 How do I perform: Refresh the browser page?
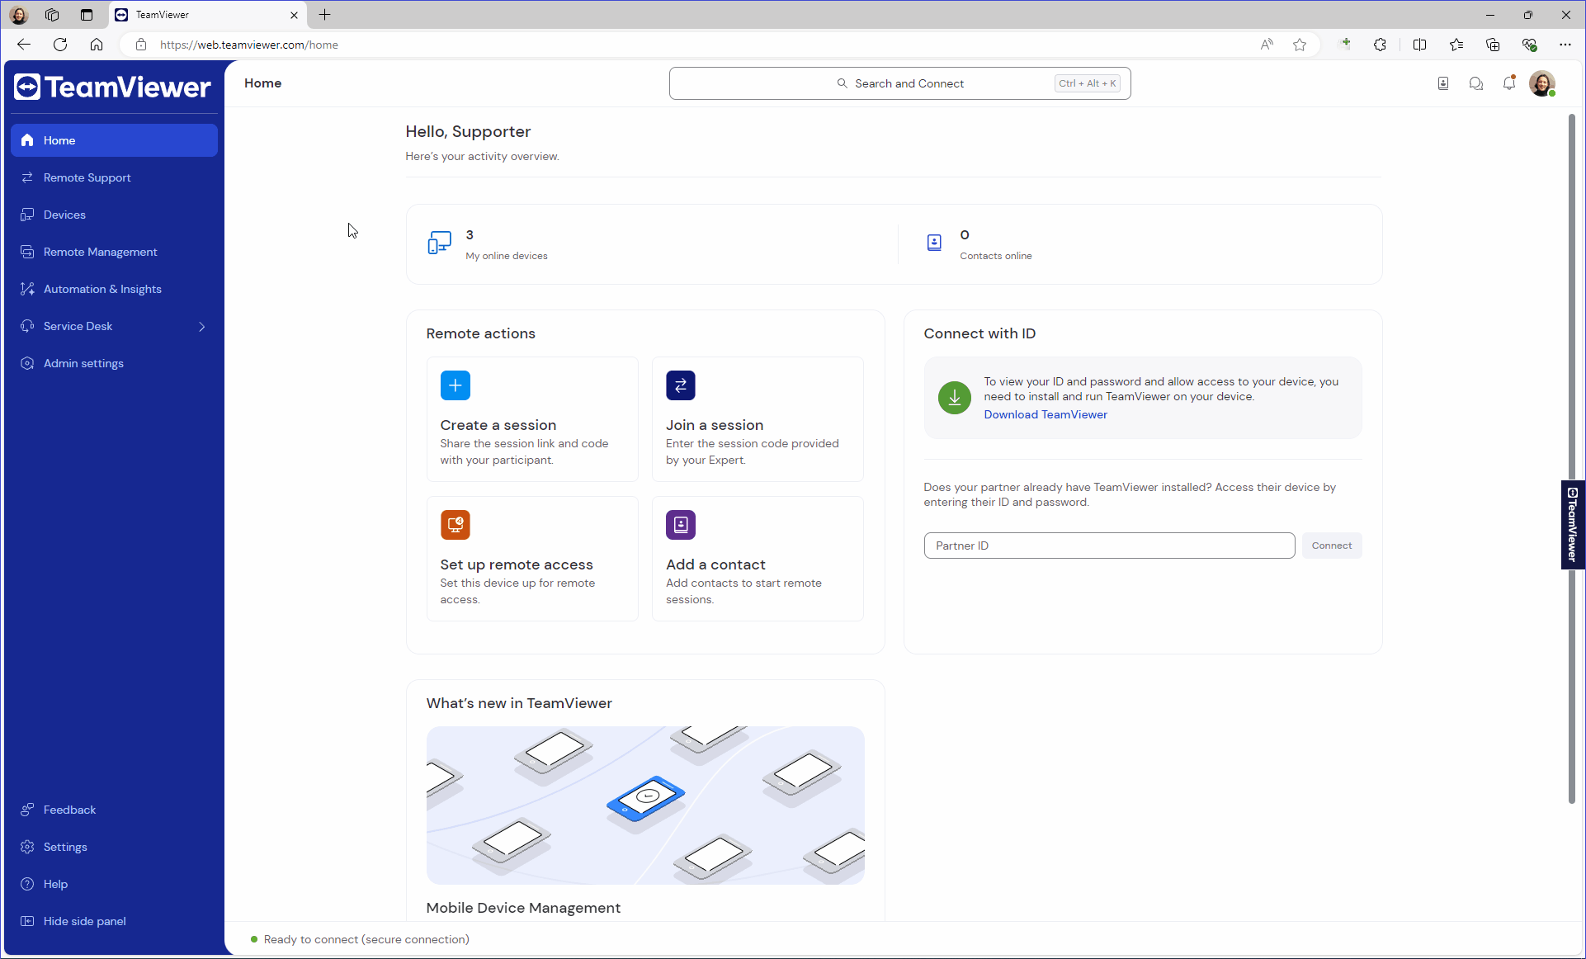(60, 45)
